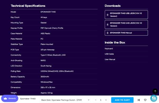
Task: Select the 44 keys value
Action: tap(44, 17)
